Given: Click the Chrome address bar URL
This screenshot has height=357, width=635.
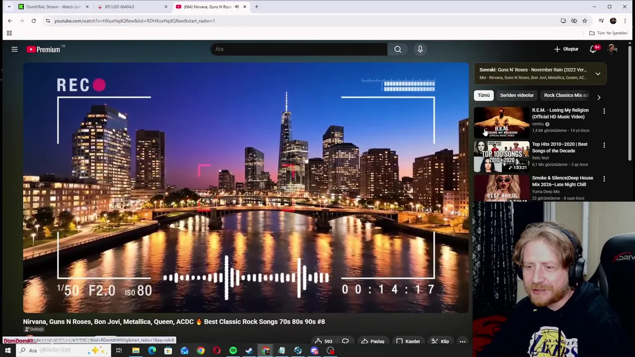Looking at the screenshot, I should coord(134,21).
